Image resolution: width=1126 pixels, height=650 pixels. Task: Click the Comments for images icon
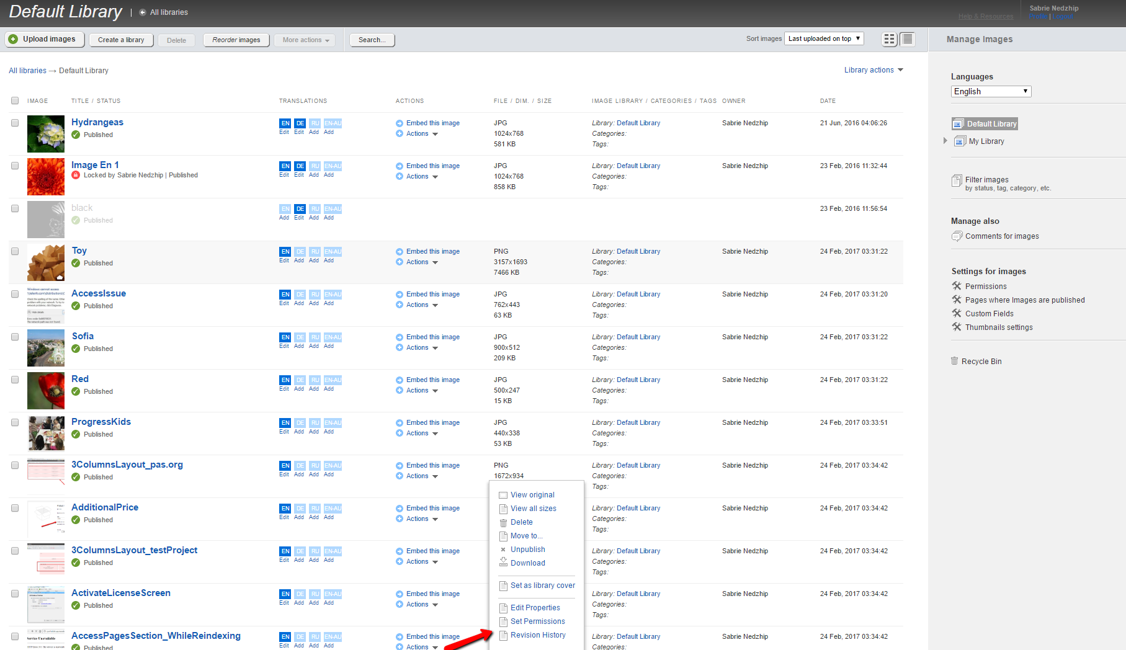[957, 236]
